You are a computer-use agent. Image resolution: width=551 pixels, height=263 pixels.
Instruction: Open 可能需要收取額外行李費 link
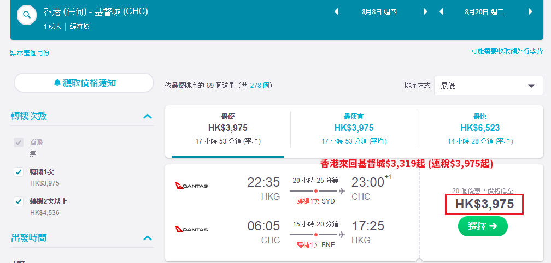pyautogui.click(x=507, y=51)
